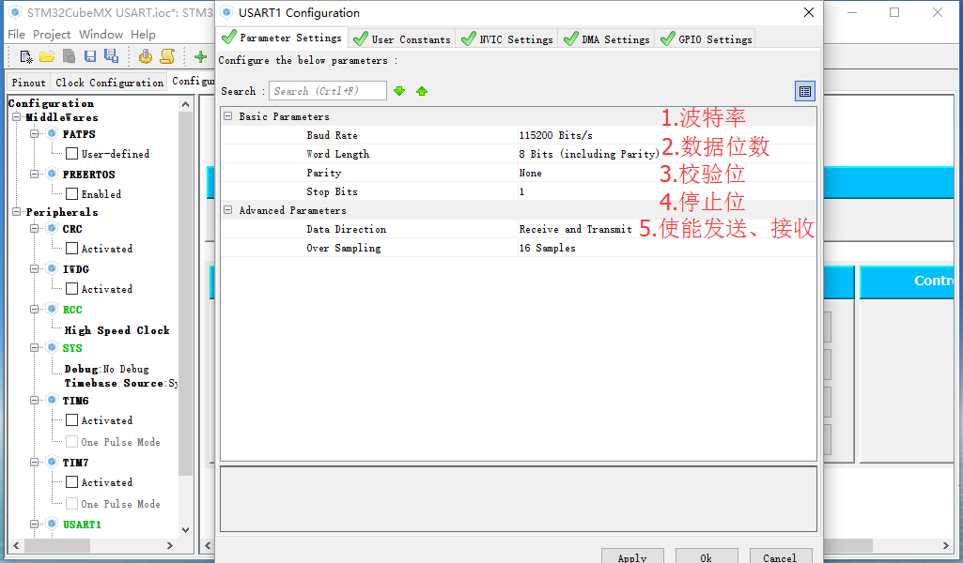Screen dimensions: 963x563
Task: Click the Save Project floppy icon
Action: (x=90, y=56)
